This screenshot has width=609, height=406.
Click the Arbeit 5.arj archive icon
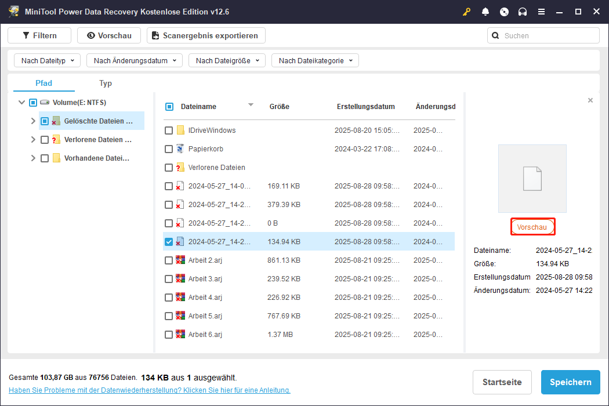point(180,316)
